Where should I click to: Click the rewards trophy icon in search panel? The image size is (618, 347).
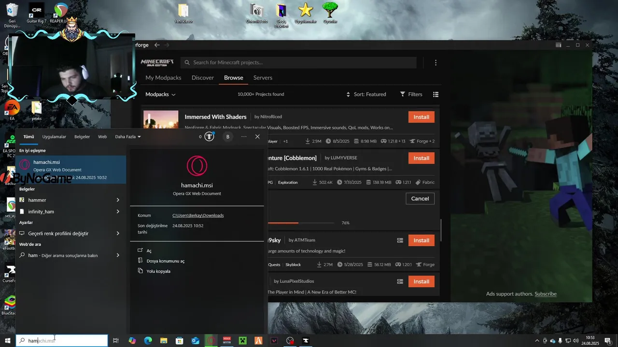coord(209,136)
